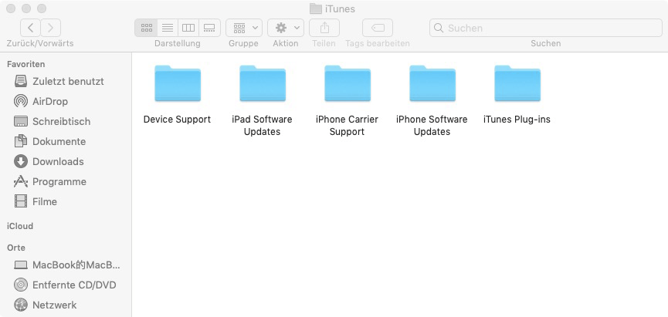The width and height of the screenshot is (668, 317).
Task: Click the Schreibtisch desktop icon
Action: [x=20, y=121]
